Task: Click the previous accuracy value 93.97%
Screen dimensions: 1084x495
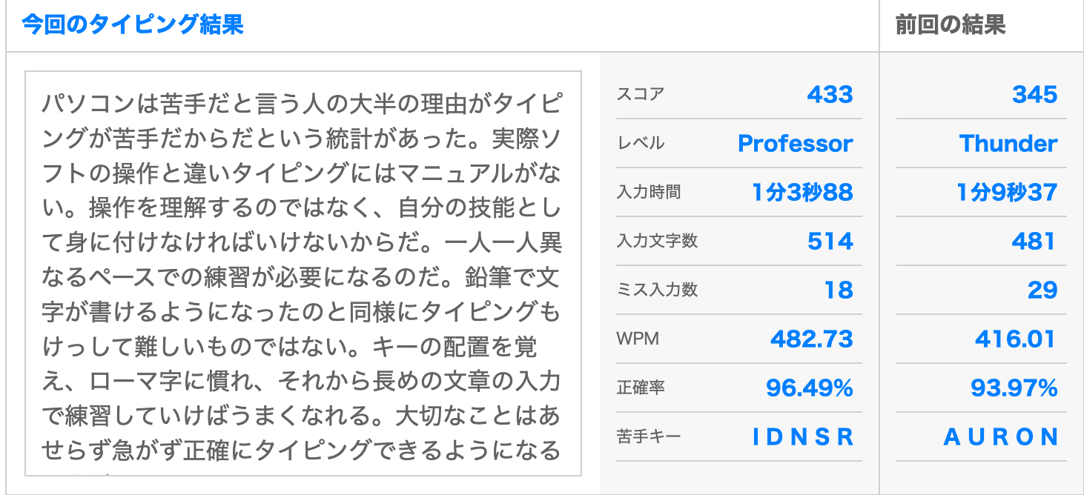Action: (1014, 388)
